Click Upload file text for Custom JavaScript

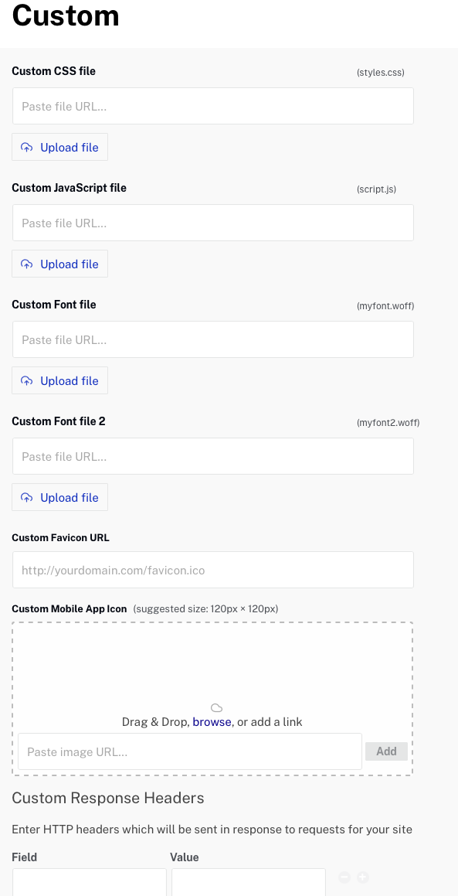coord(69,264)
